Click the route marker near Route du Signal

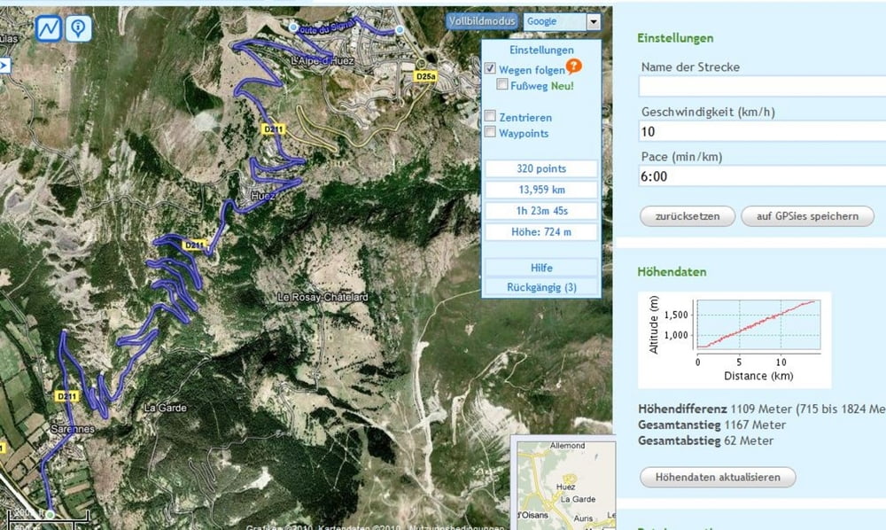(292, 27)
